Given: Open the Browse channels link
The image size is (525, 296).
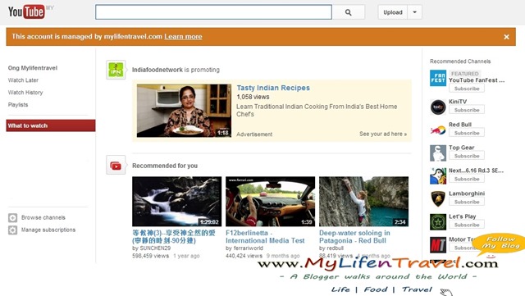Looking at the screenshot, I should [43, 217].
